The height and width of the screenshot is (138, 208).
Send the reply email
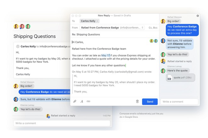pyautogui.click(x=150, y=102)
